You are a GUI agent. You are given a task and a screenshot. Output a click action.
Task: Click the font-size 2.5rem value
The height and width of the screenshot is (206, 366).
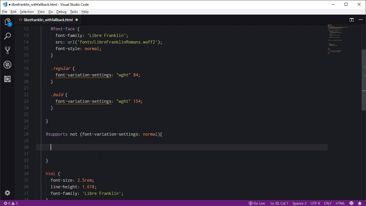click(x=84, y=180)
